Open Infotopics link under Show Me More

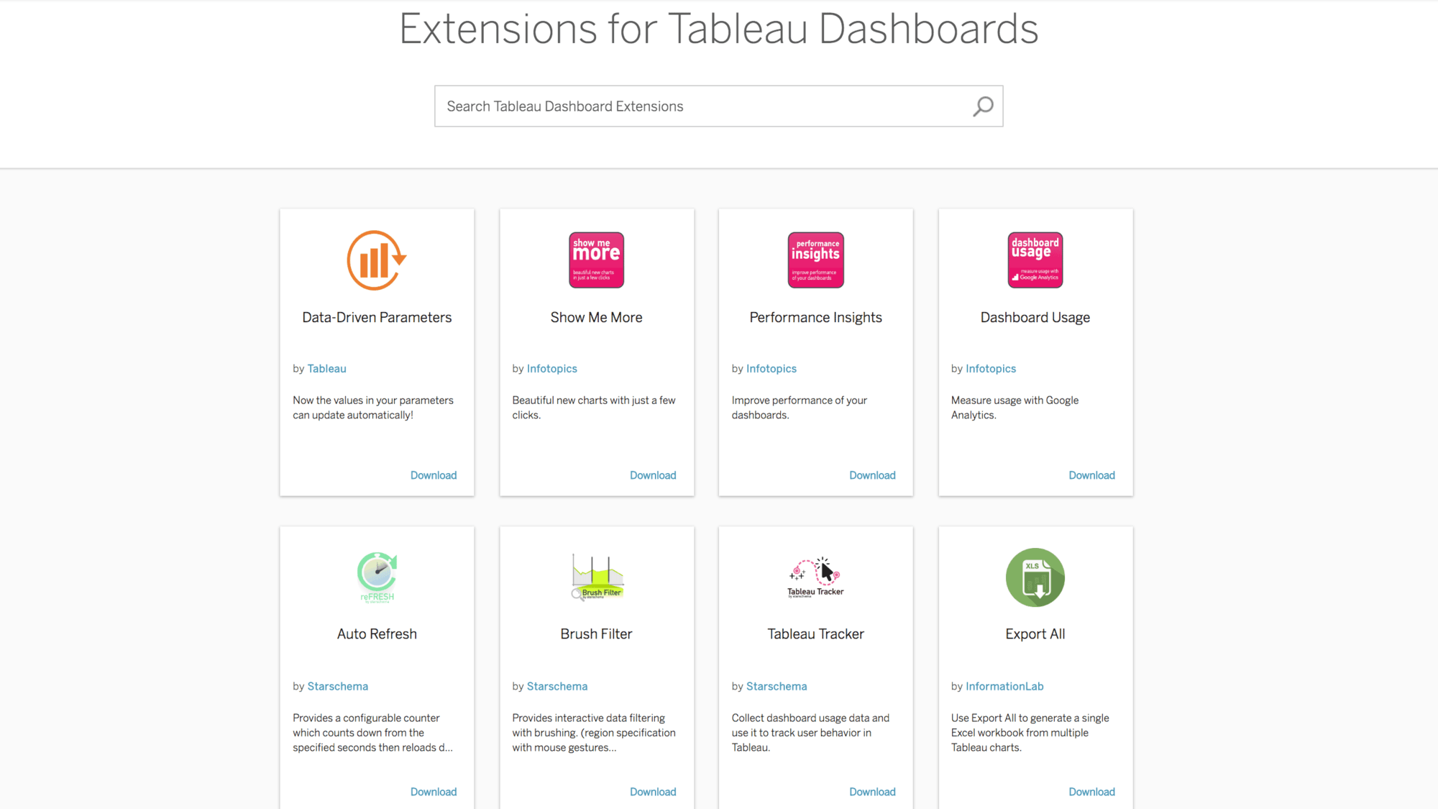(551, 368)
